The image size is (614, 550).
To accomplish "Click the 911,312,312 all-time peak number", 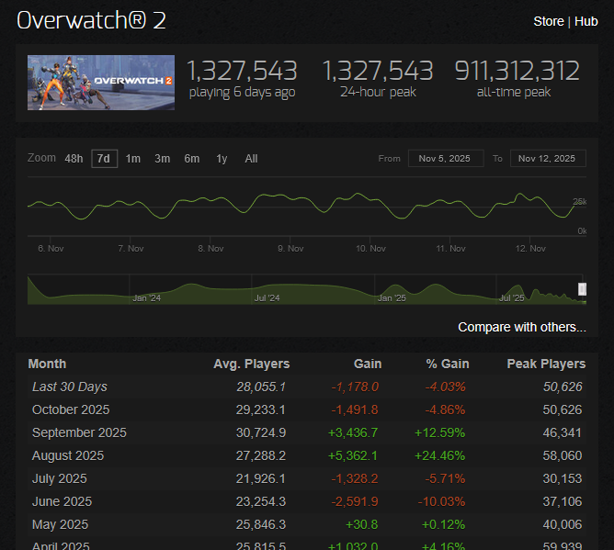I will coord(517,71).
